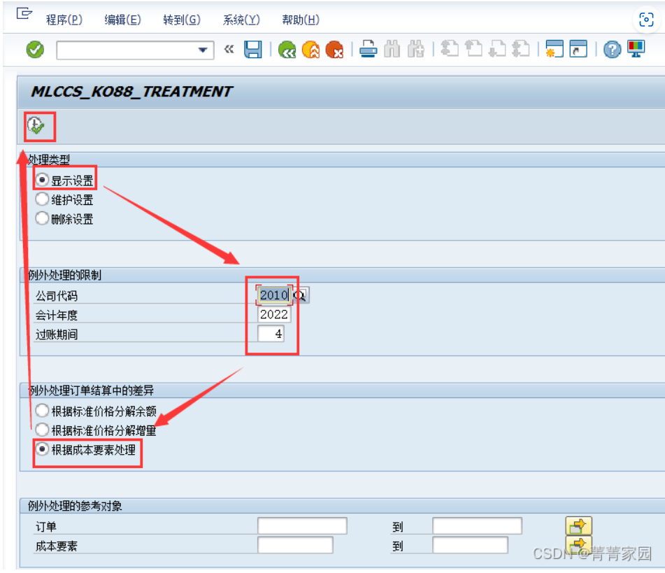
Task: Click the green Enter checkmark icon
Action: pyautogui.click(x=35, y=50)
